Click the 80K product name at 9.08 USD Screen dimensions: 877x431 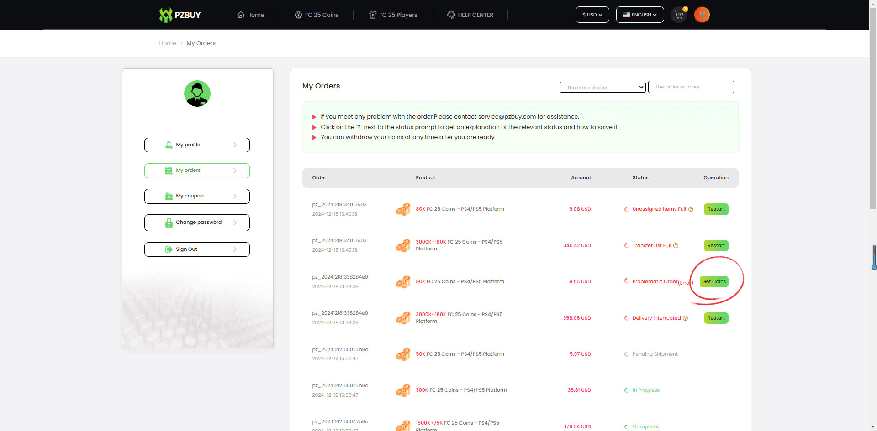pyautogui.click(x=460, y=209)
